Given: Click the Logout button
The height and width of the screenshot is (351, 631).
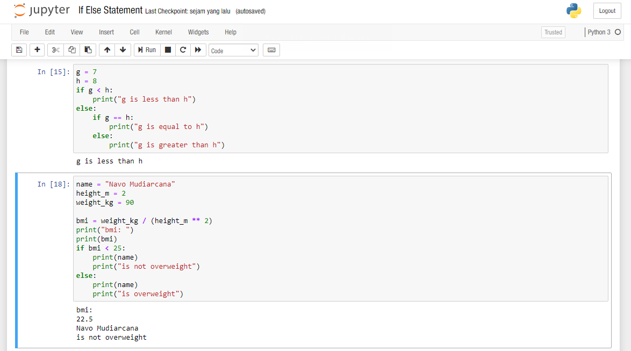Looking at the screenshot, I should [x=607, y=11].
